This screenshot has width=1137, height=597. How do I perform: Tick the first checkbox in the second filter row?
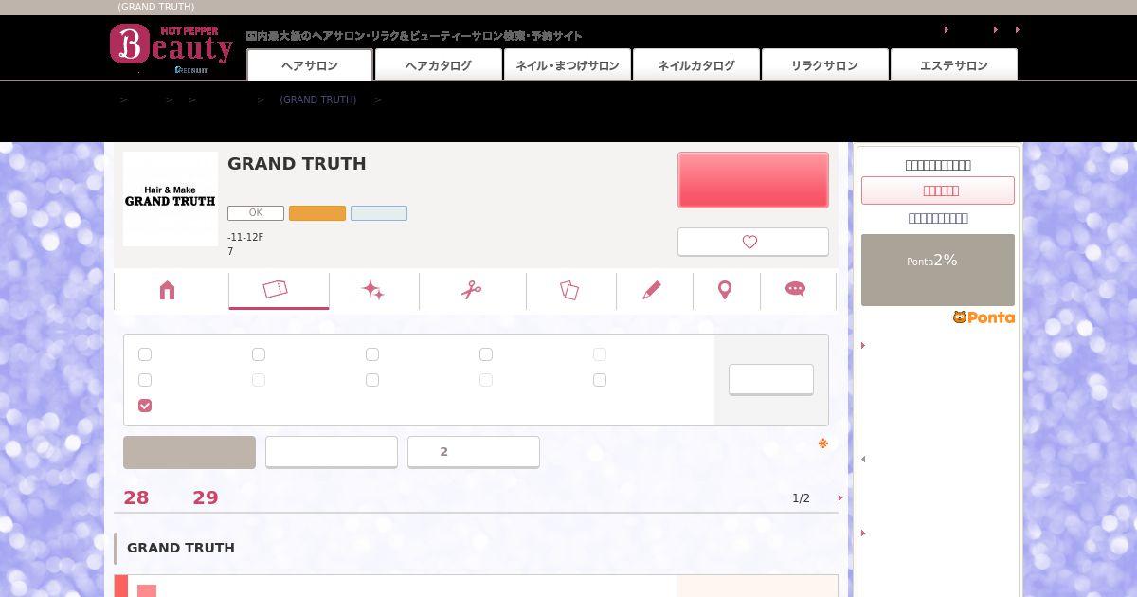tap(145, 380)
